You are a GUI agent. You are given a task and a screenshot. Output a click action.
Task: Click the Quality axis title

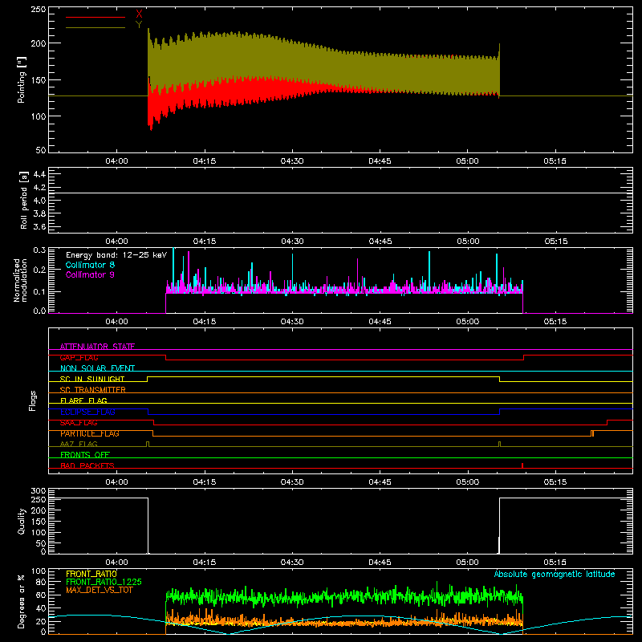[x=22, y=521]
